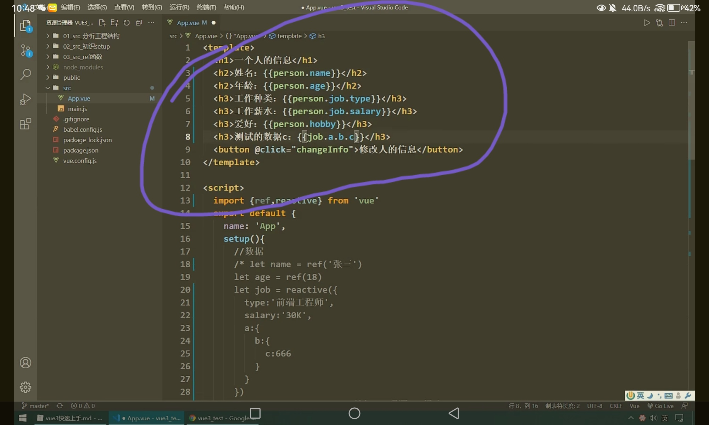
Task: Click the Split Editor Right icon
Action: click(x=671, y=23)
